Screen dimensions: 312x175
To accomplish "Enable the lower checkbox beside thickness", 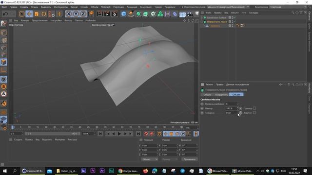I will 254,113.
